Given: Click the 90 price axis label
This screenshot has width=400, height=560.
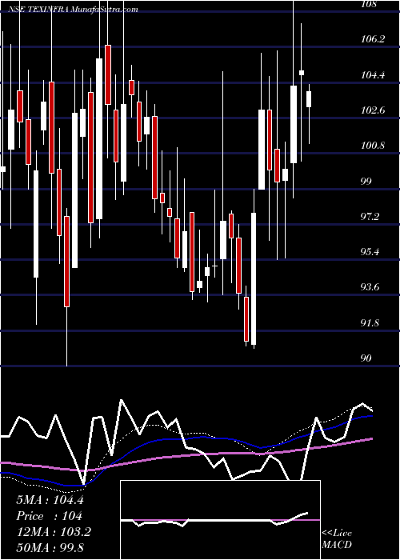Looking at the screenshot, I should click(366, 358).
